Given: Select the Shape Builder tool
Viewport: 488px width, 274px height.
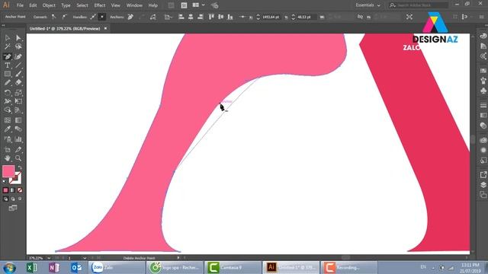Looking at the screenshot, I should tap(8, 110).
